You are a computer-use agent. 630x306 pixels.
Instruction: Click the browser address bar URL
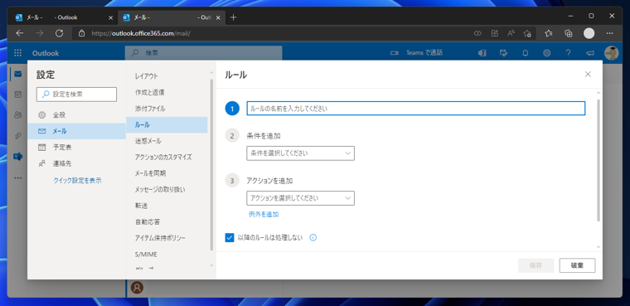(x=141, y=33)
